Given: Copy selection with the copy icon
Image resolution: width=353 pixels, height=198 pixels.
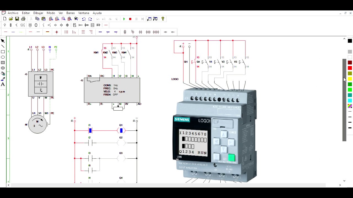Looking at the screenshot, I should [37, 19].
